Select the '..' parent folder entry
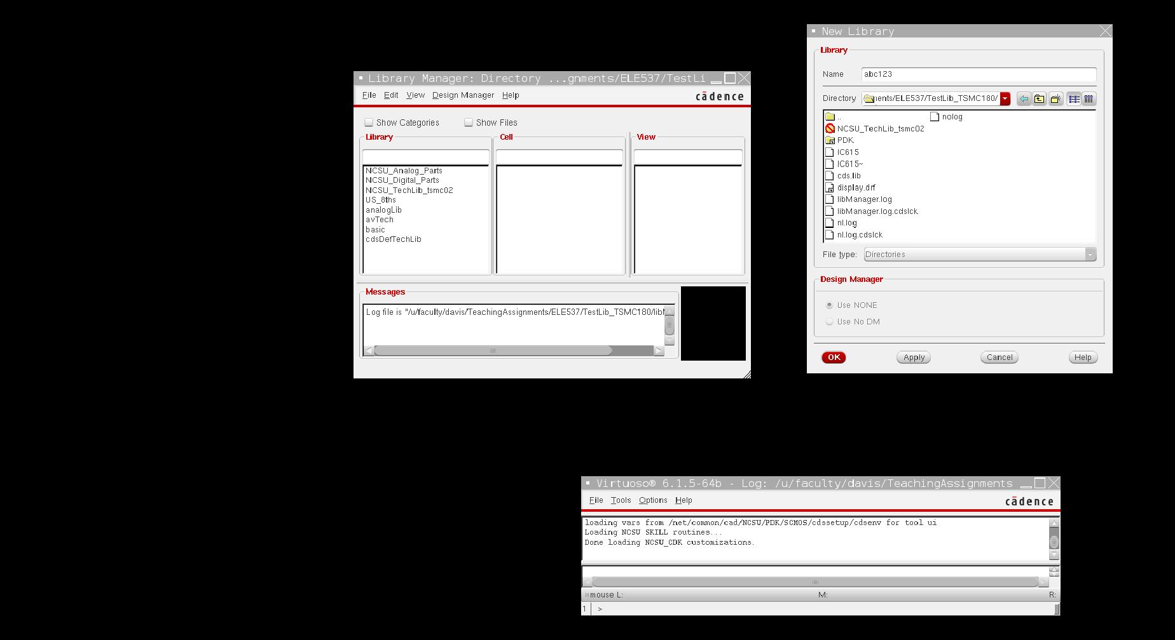This screenshot has height=640, width=1175. pos(834,117)
